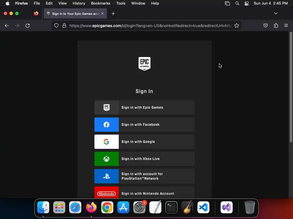Screen dimensions: 293x219
Task: Click the address bar URL
Action: coord(151,26)
